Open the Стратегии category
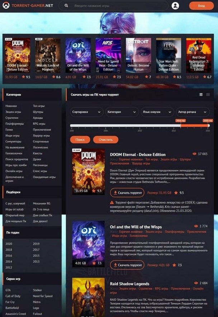Viewport: 218px width, 317px height. pos(12,118)
